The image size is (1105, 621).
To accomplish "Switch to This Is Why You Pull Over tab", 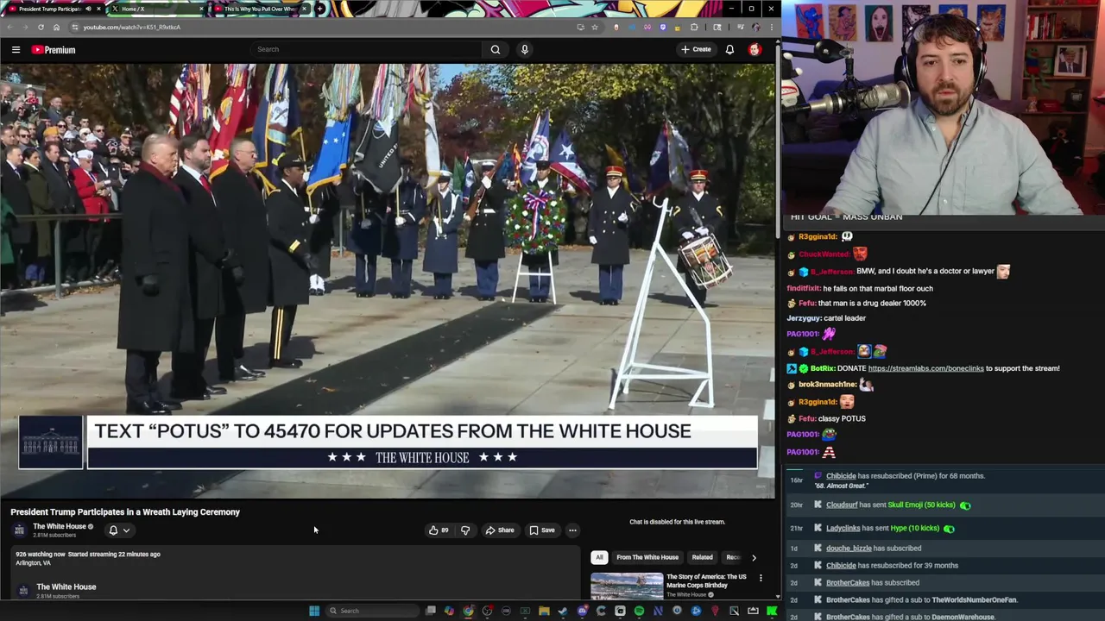I will tap(259, 9).
